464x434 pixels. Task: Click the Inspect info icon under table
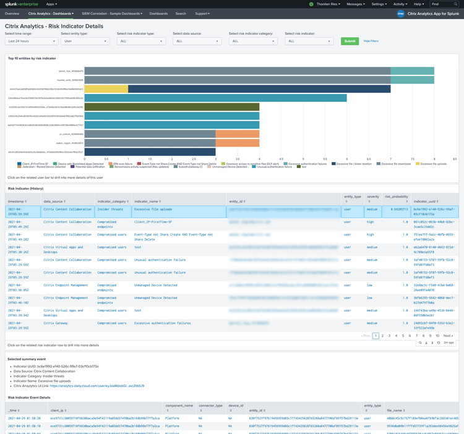(432, 343)
